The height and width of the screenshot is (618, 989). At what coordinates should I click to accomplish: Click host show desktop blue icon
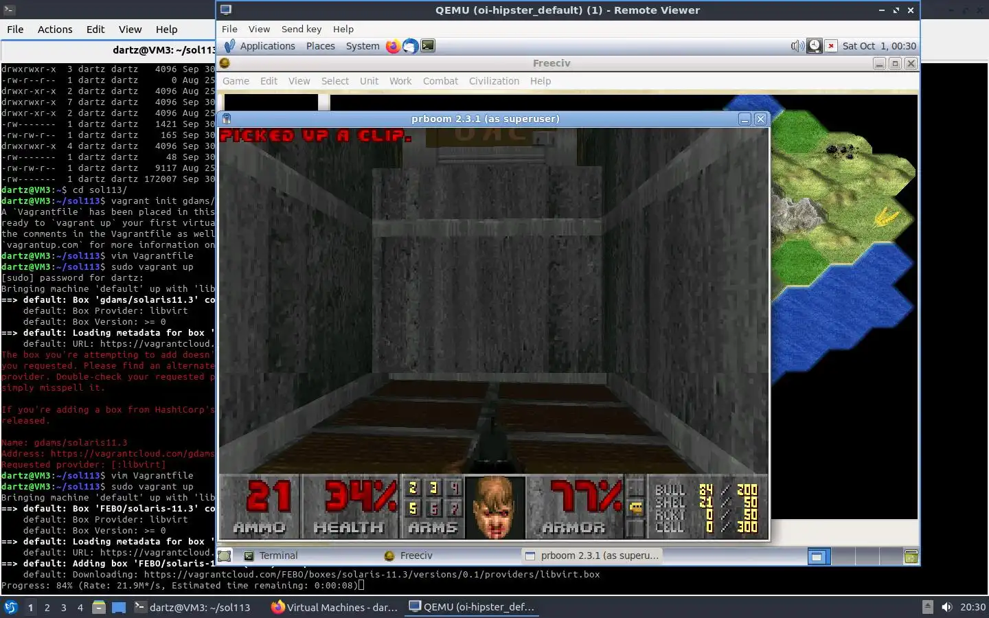(x=119, y=607)
